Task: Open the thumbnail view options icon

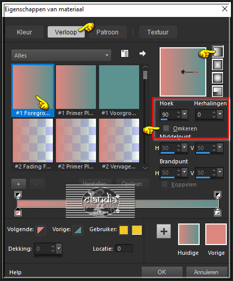Action: (x=125, y=53)
